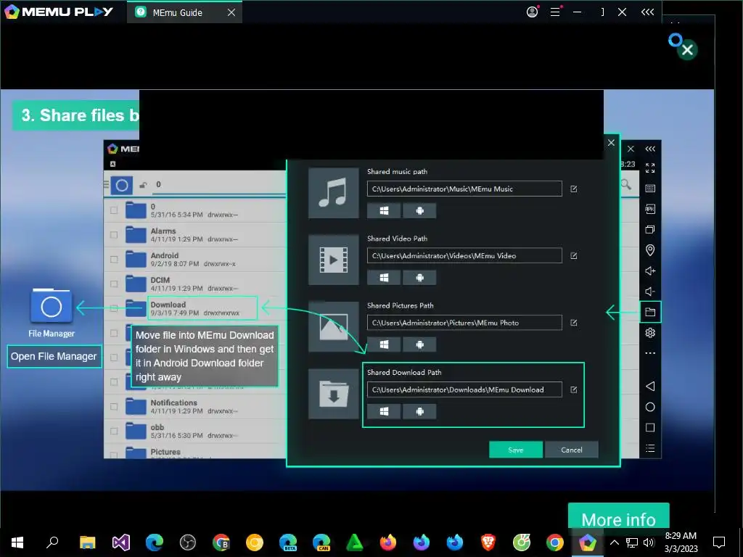
Task: Tick the checkbox for the Alarms folder
Action: [x=114, y=235]
